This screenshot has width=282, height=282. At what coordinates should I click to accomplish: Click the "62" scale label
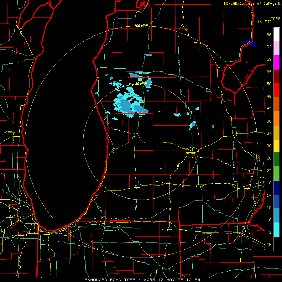coord(269,47)
